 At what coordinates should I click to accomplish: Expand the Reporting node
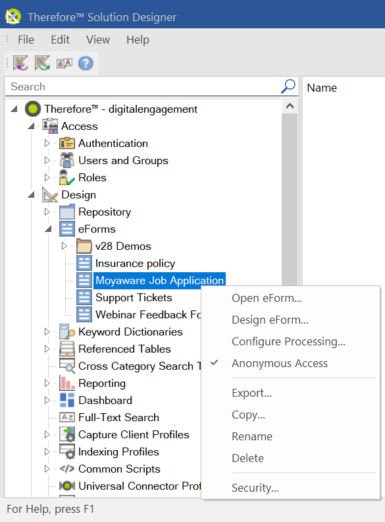pos(47,383)
